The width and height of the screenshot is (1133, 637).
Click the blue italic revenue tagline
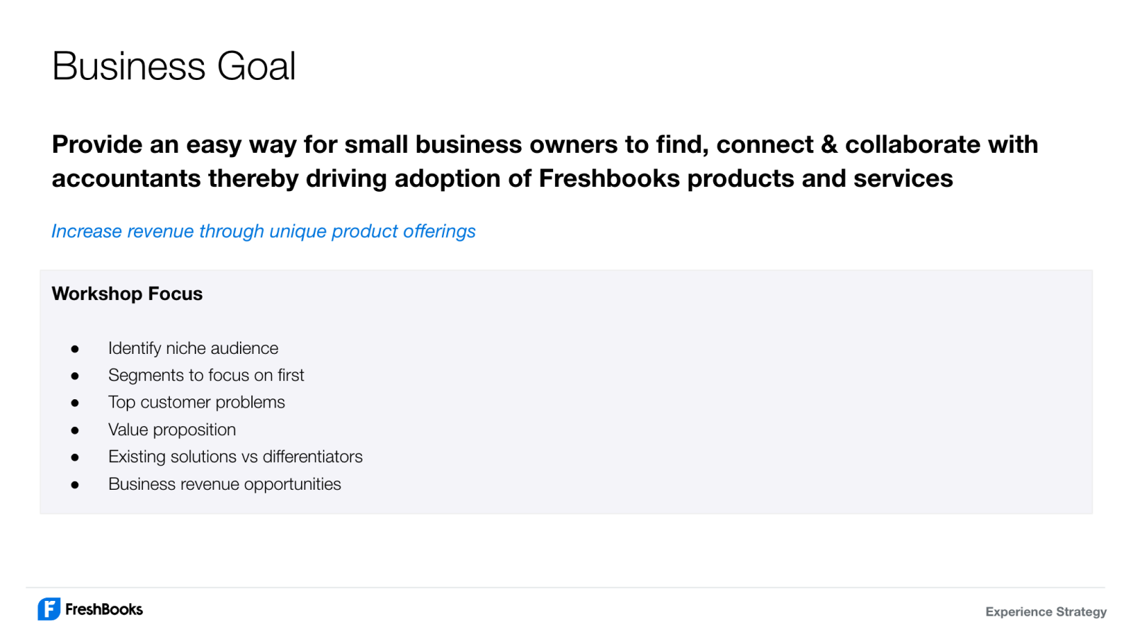[x=263, y=231]
